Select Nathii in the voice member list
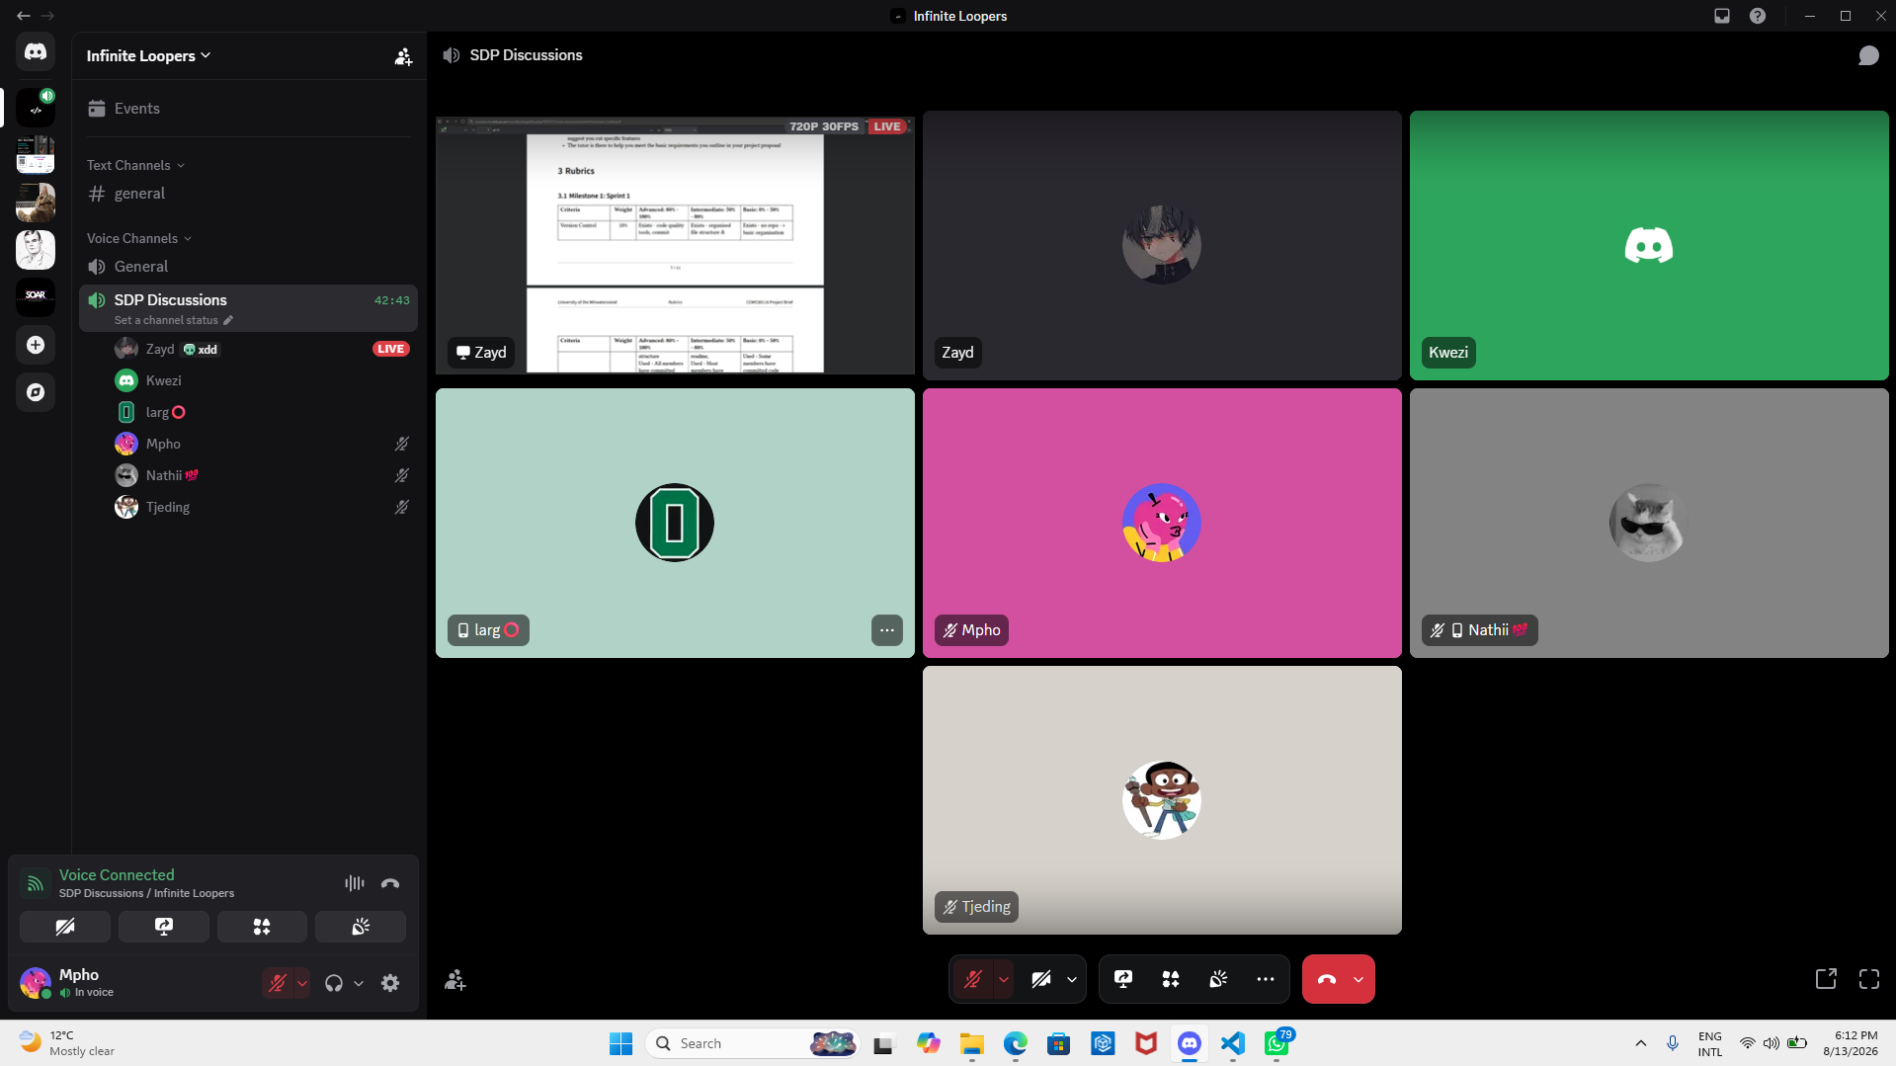 pos(262,475)
